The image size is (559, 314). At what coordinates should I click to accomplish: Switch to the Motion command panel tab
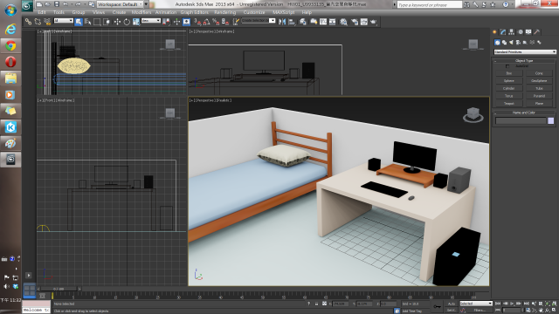(x=521, y=32)
